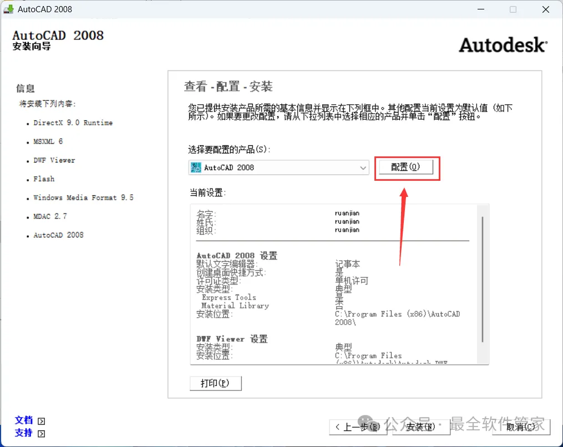Click the arrow icon beside 支持

(x=41, y=434)
